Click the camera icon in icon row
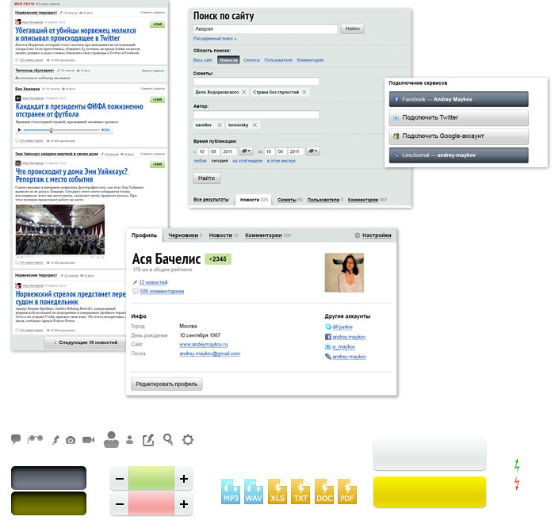Screen dimensions: 555x524 tap(71, 439)
